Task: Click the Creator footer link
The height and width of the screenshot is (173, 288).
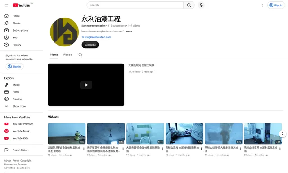Action: tap(22, 164)
